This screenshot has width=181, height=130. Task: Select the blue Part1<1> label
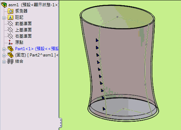37,49
